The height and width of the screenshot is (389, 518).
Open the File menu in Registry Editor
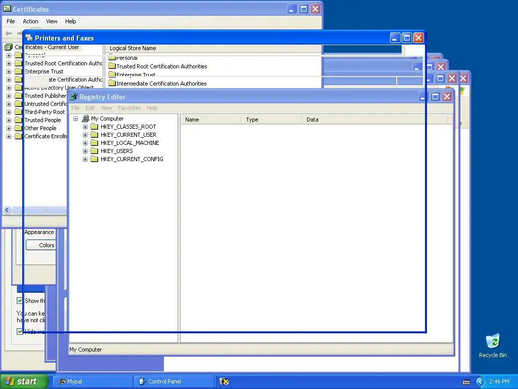click(75, 108)
